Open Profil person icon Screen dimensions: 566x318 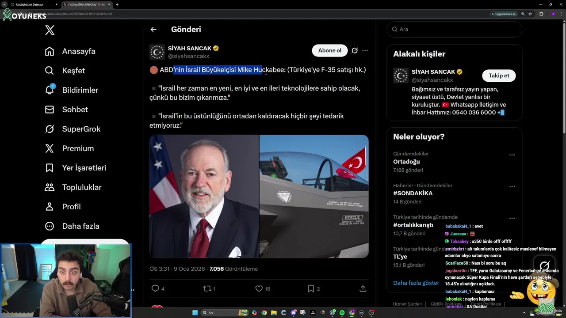[x=50, y=207]
